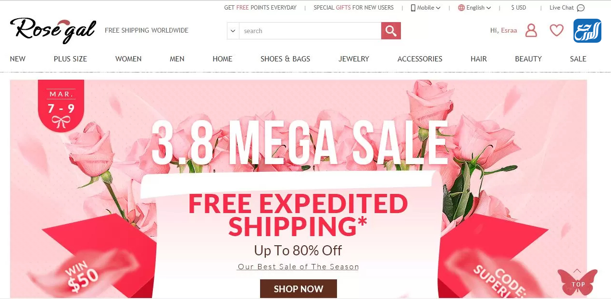Open Our Best Sale of The Season link

298,267
